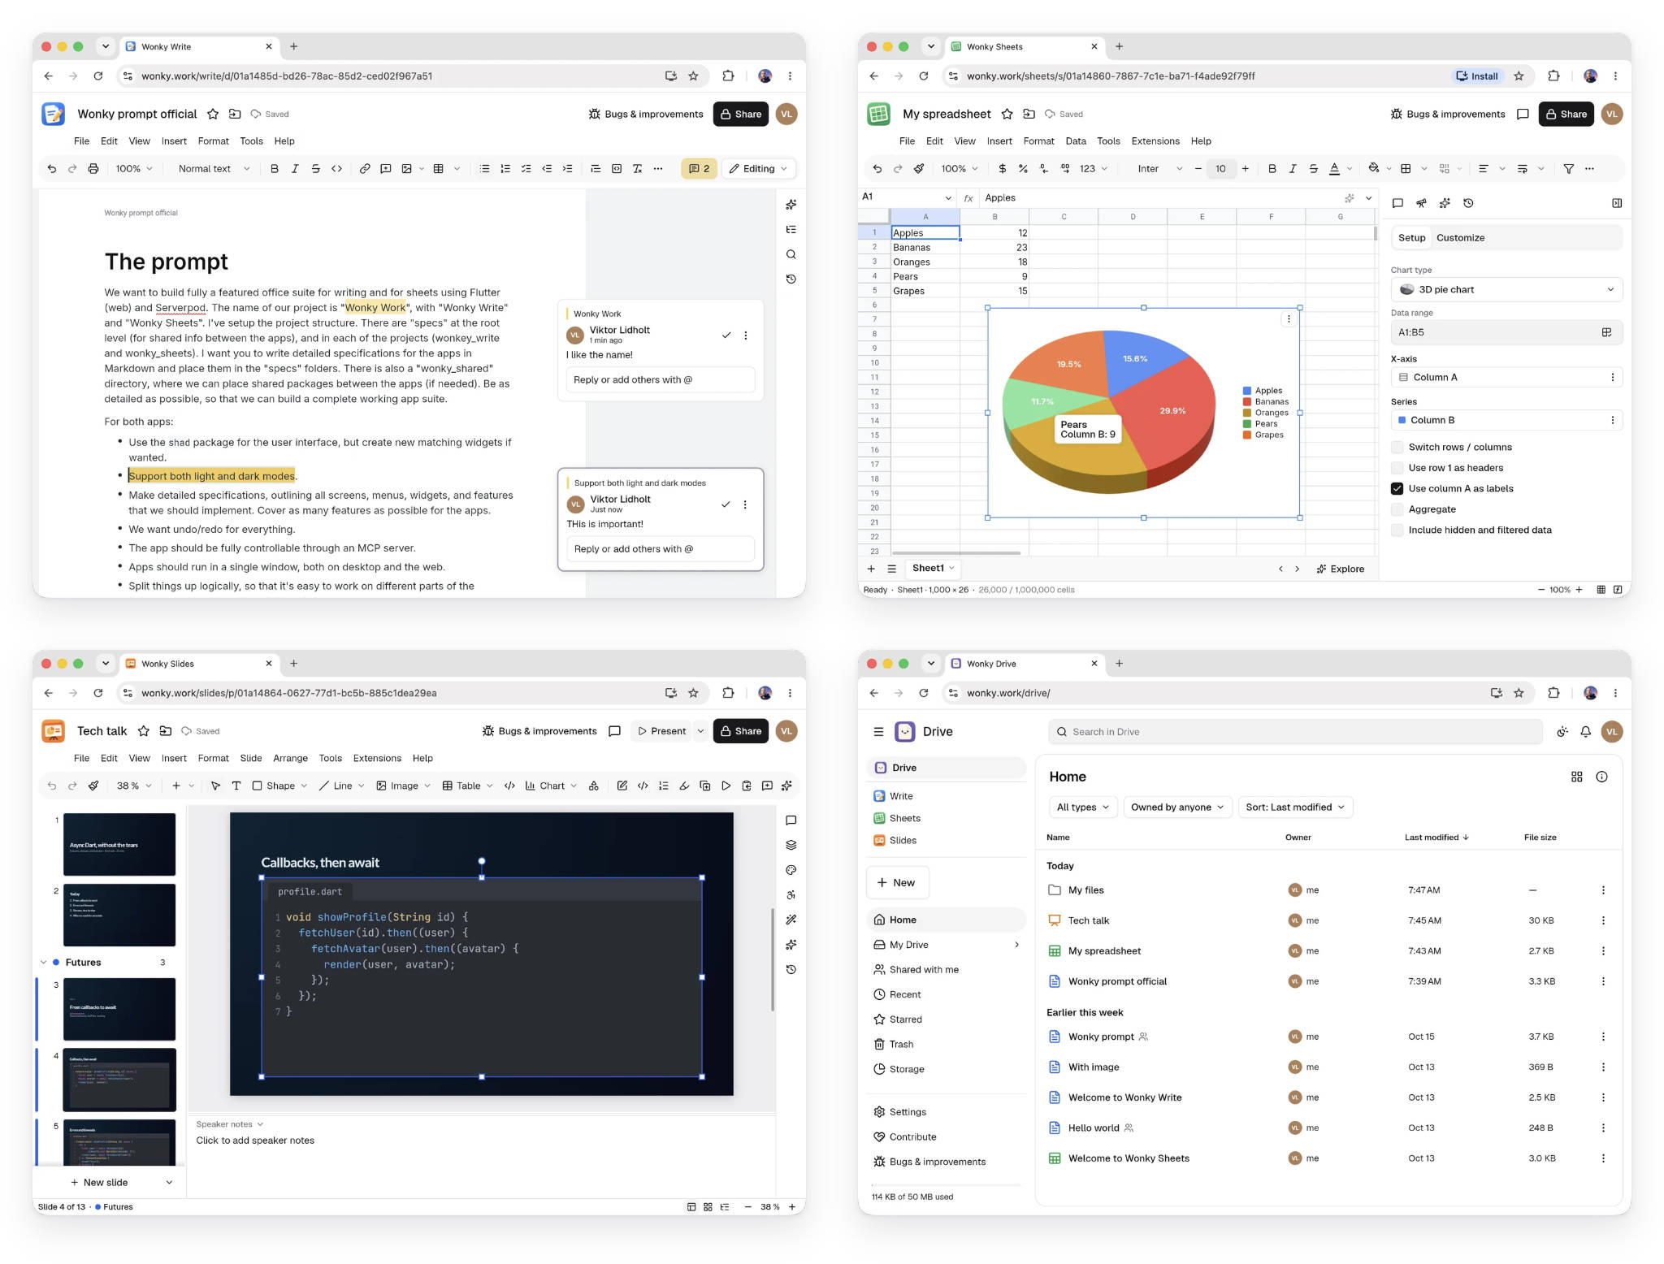Click New button in Wonky Drive sidebar
This screenshot has height=1264, width=1664.
click(x=897, y=883)
